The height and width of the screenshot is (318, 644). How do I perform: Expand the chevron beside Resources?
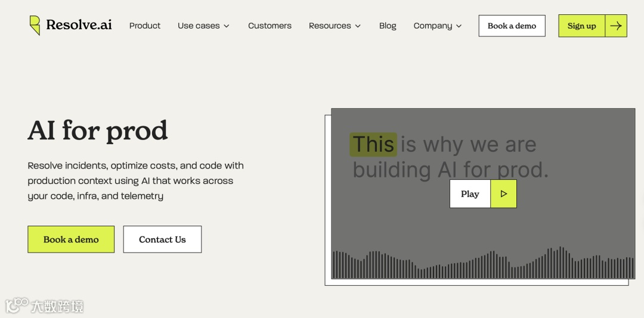(358, 26)
